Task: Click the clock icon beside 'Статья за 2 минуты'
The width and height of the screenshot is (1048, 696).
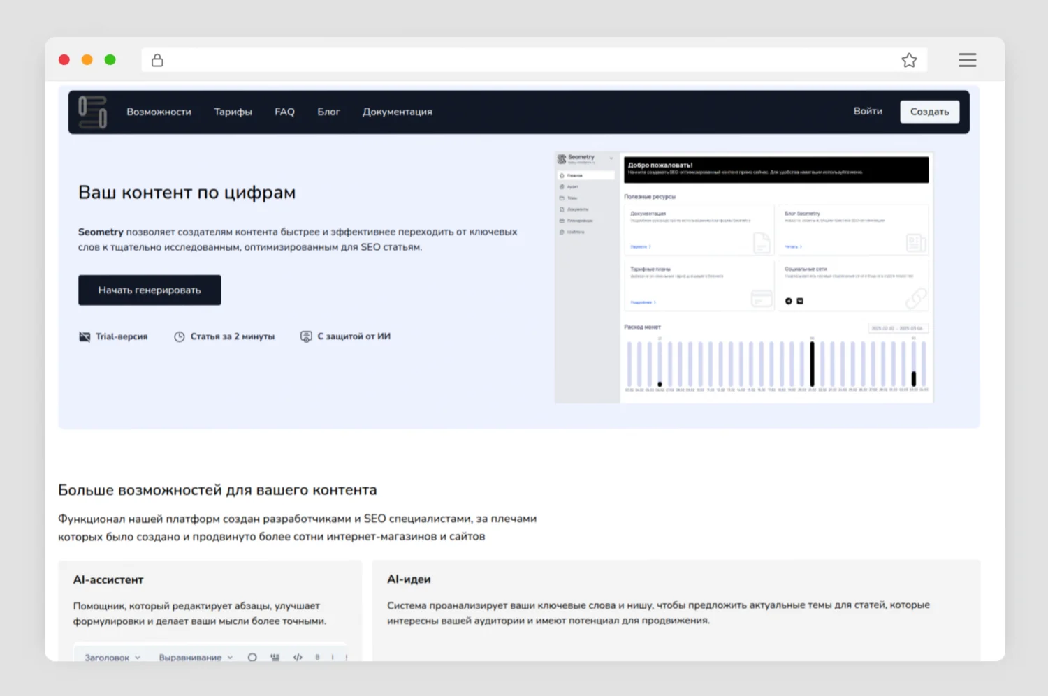Action: (180, 336)
